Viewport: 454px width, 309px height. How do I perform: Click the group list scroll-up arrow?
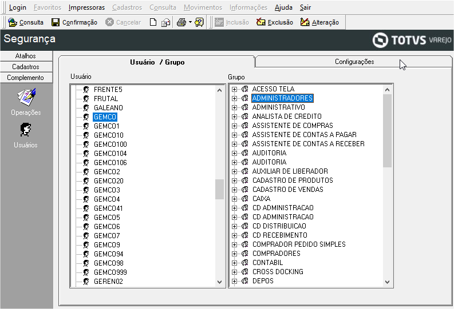tap(387, 90)
